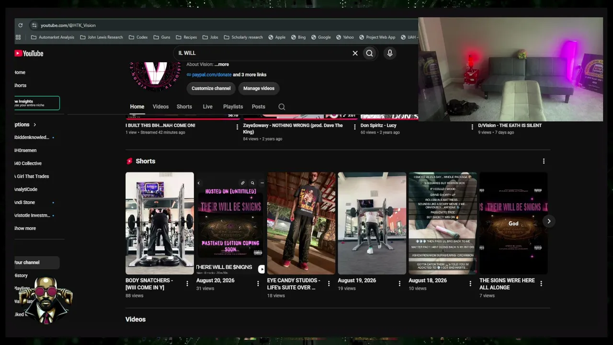Open 'D/Vision - THE EATH IS SILENT' video title
Image resolution: width=613 pixels, height=345 pixels.
click(x=510, y=126)
